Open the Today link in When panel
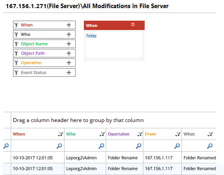The height and width of the screenshot is (175, 224). [x=91, y=35]
